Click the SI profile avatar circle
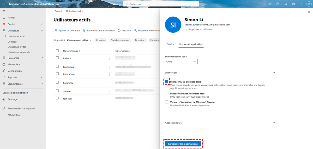Image resolution: width=313 pixels, height=149 pixels. pos(173,25)
